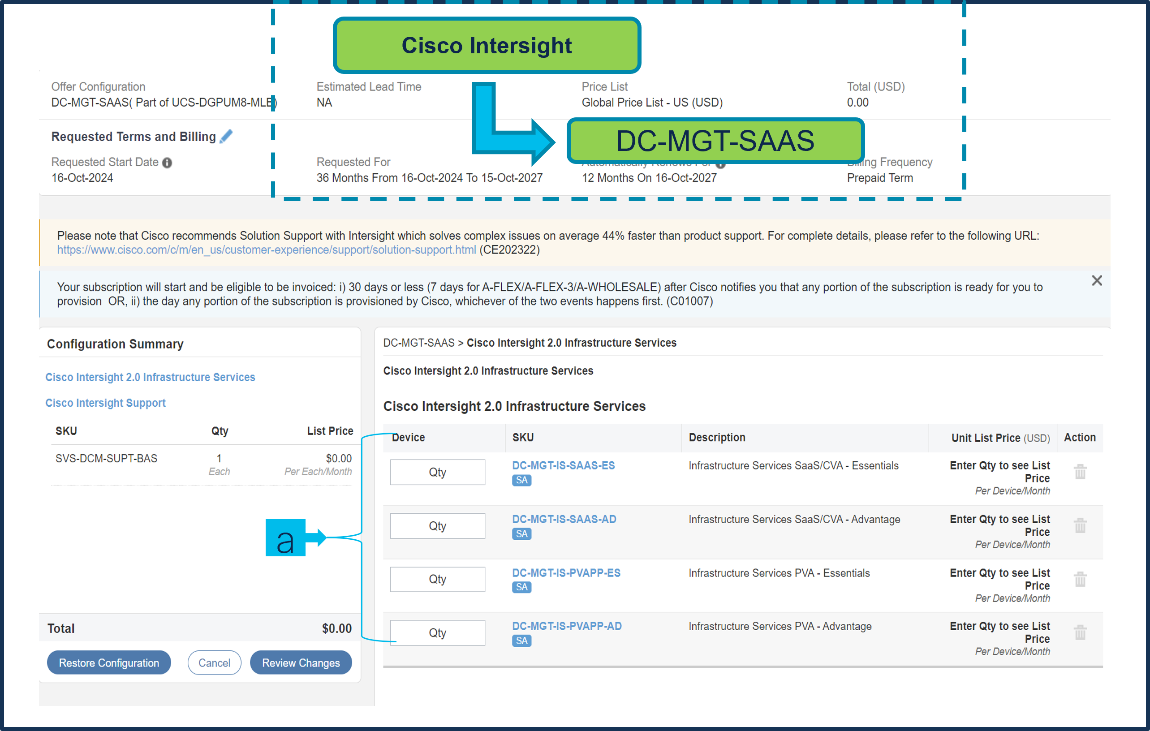
Task: Open the Cisco Intersight Support section link
Action: [x=105, y=403]
